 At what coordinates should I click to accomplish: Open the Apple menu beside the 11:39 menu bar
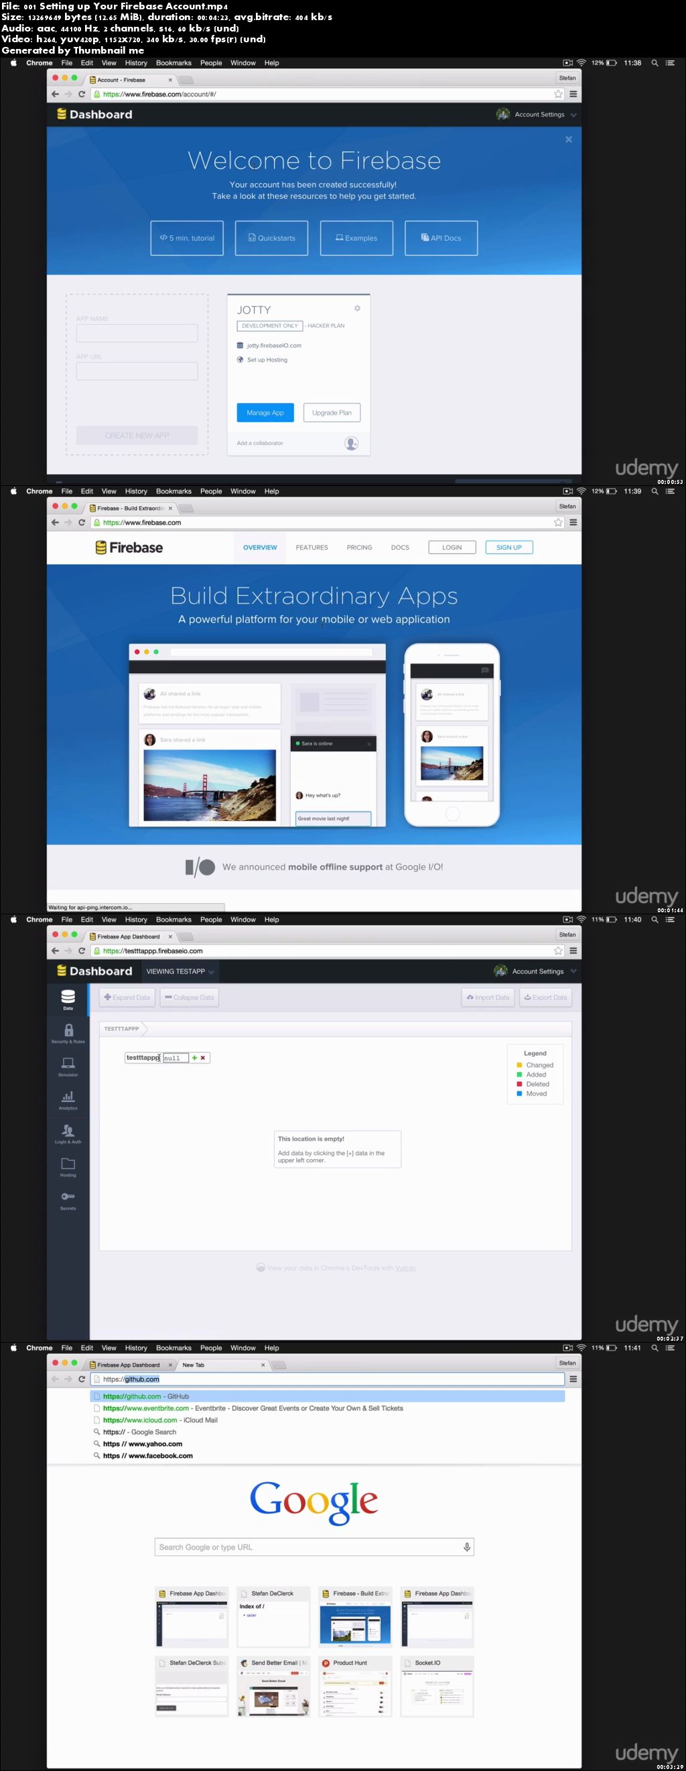tap(14, 491)
